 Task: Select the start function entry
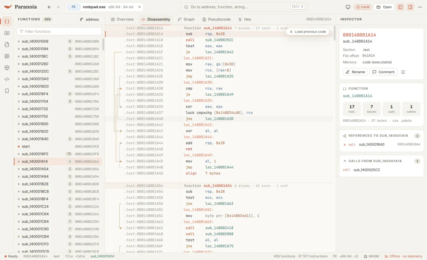[58, 146]
